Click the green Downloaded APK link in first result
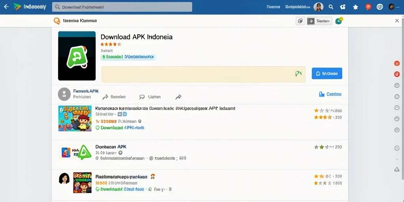This screenshot has height=202, width=404. (x=120, y=128)
